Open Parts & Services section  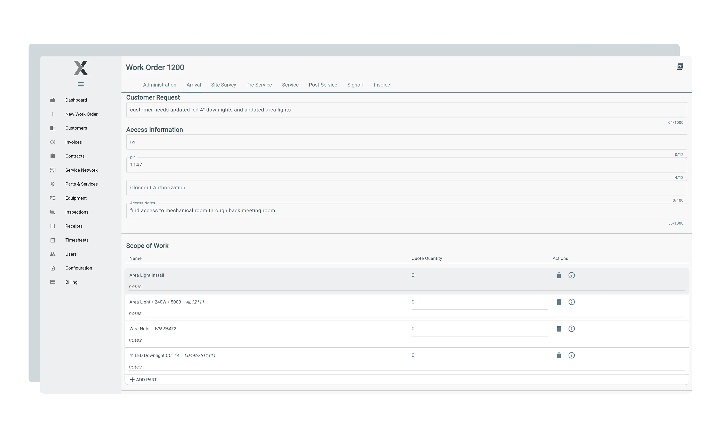point(81,184)
